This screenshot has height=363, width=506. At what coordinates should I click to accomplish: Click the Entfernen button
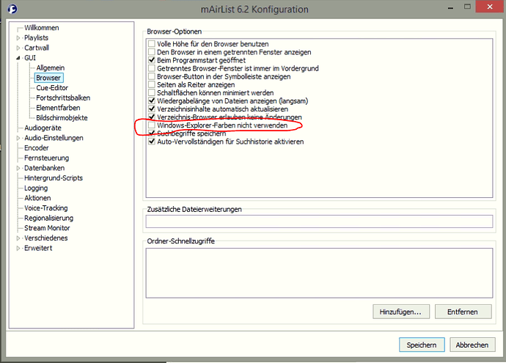[x=463, y=312]
